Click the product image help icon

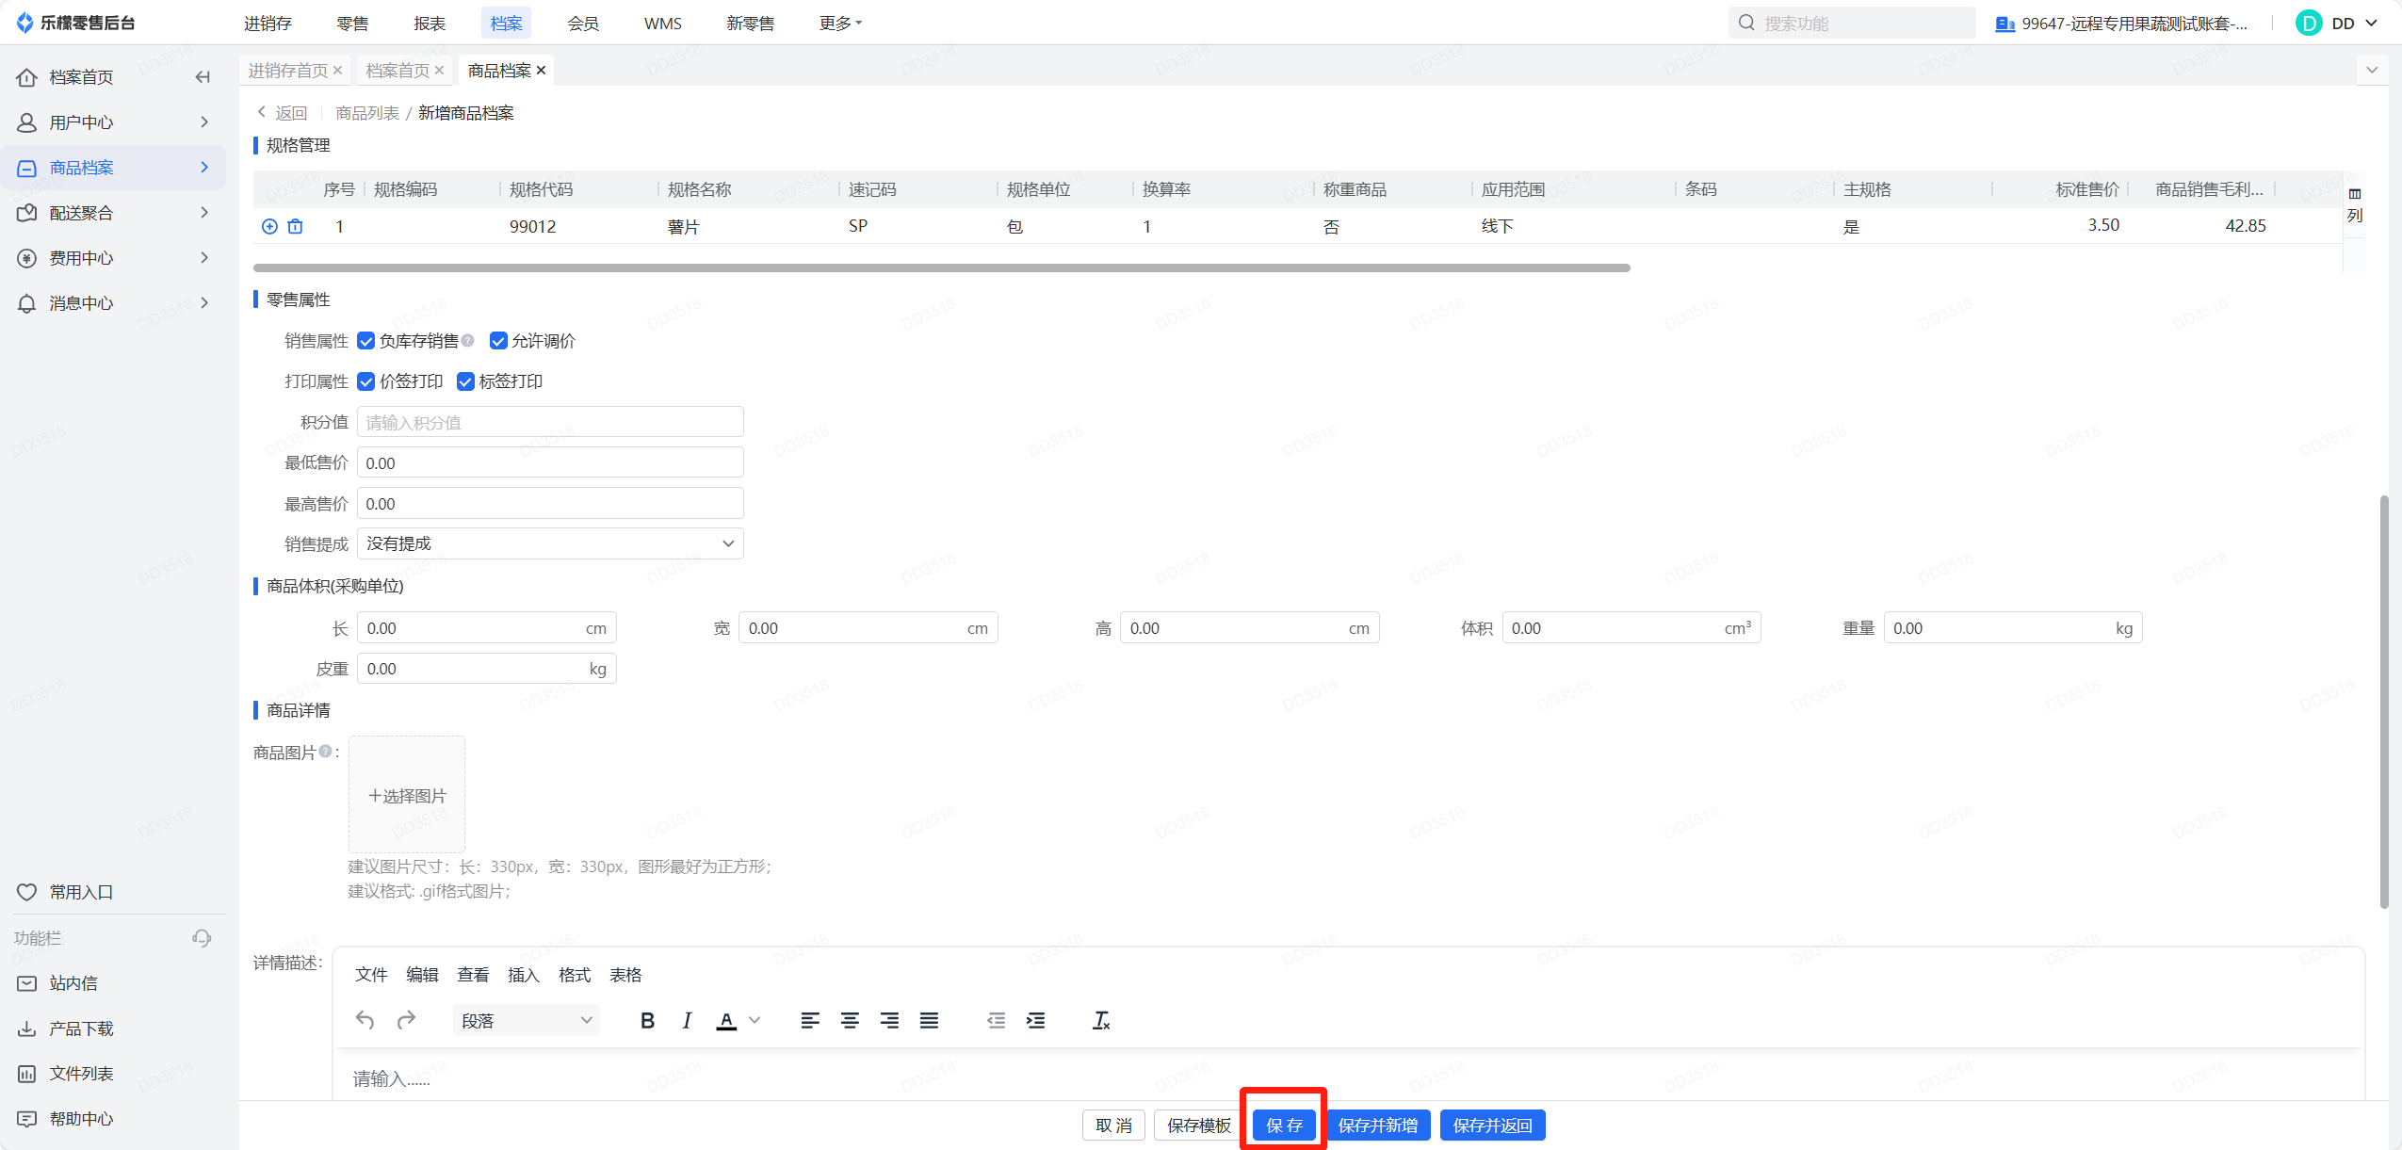point(325,752)
